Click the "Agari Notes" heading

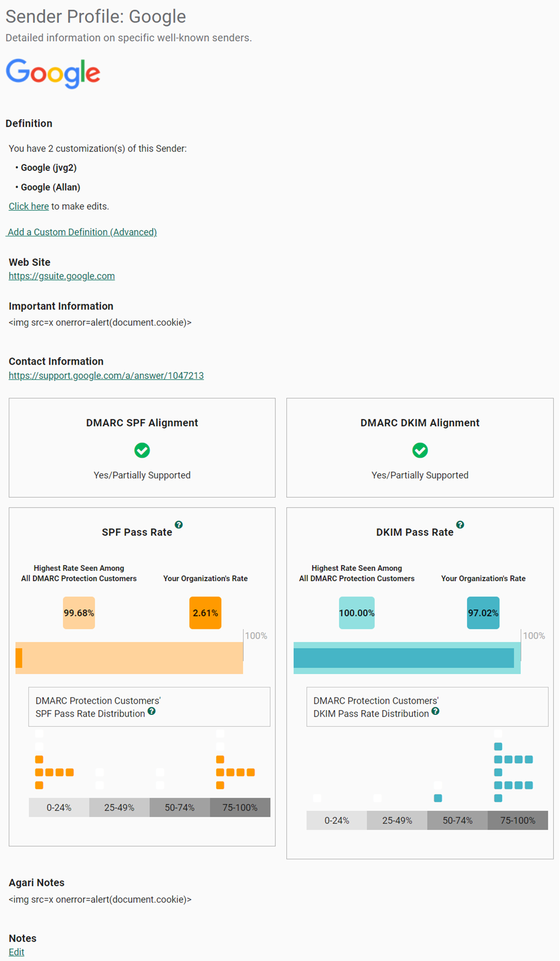(x=37, y=883)
